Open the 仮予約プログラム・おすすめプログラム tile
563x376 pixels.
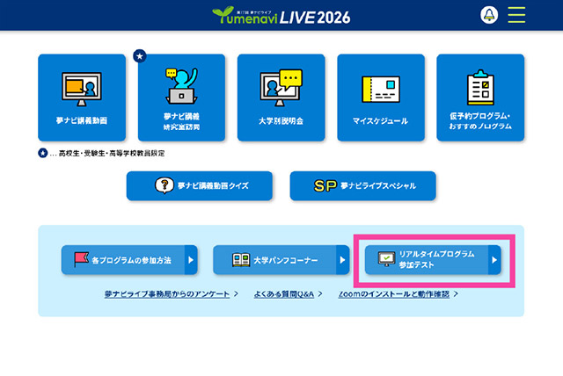click(480, 98)
